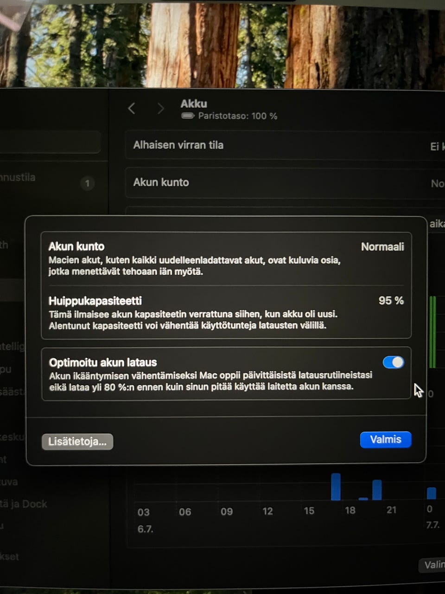
Task: Click the green battery level bar
Action: coord(432,332)
